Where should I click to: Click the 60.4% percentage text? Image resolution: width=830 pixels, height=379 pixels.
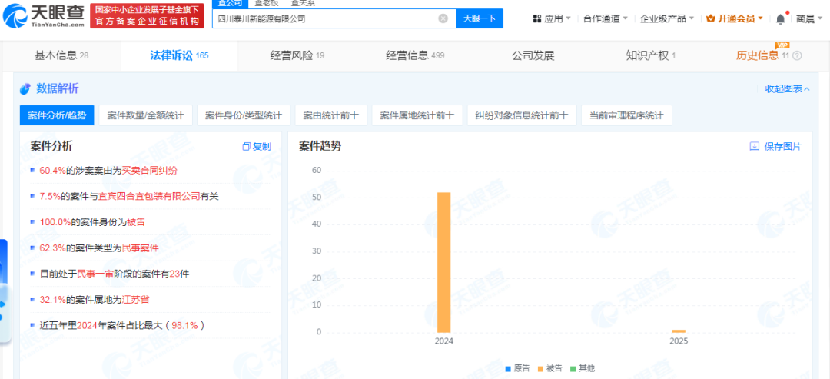pyautogui.click(x=52, y=171)
